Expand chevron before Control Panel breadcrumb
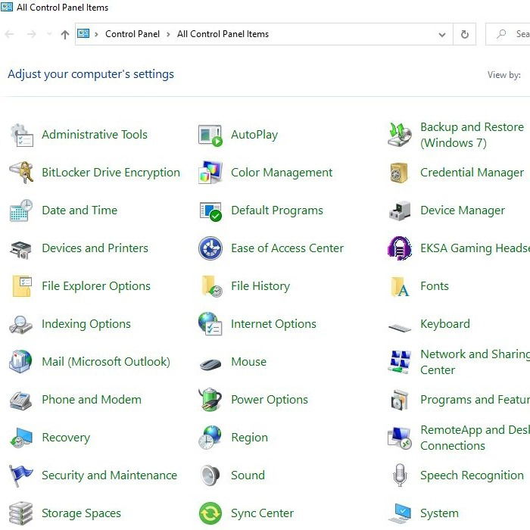 click(x=96, y=34)
